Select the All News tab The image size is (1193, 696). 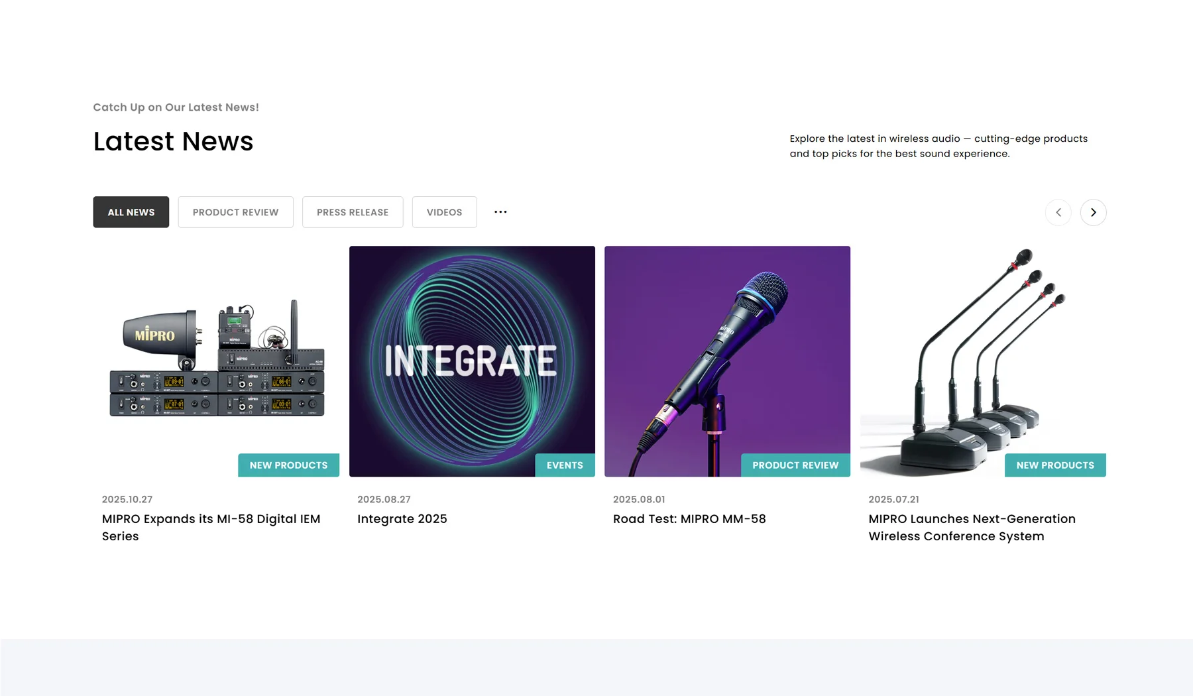[131, 212]
